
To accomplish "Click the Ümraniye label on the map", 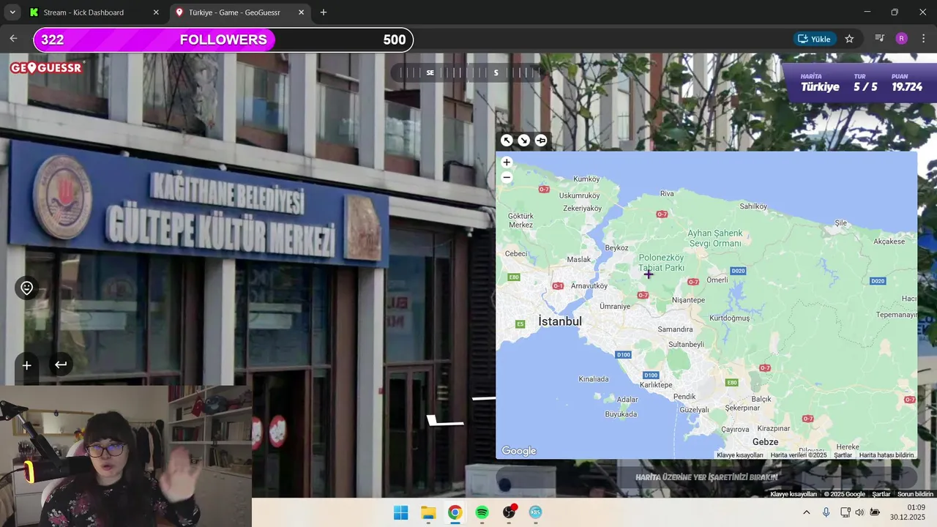I will [614, 307].
